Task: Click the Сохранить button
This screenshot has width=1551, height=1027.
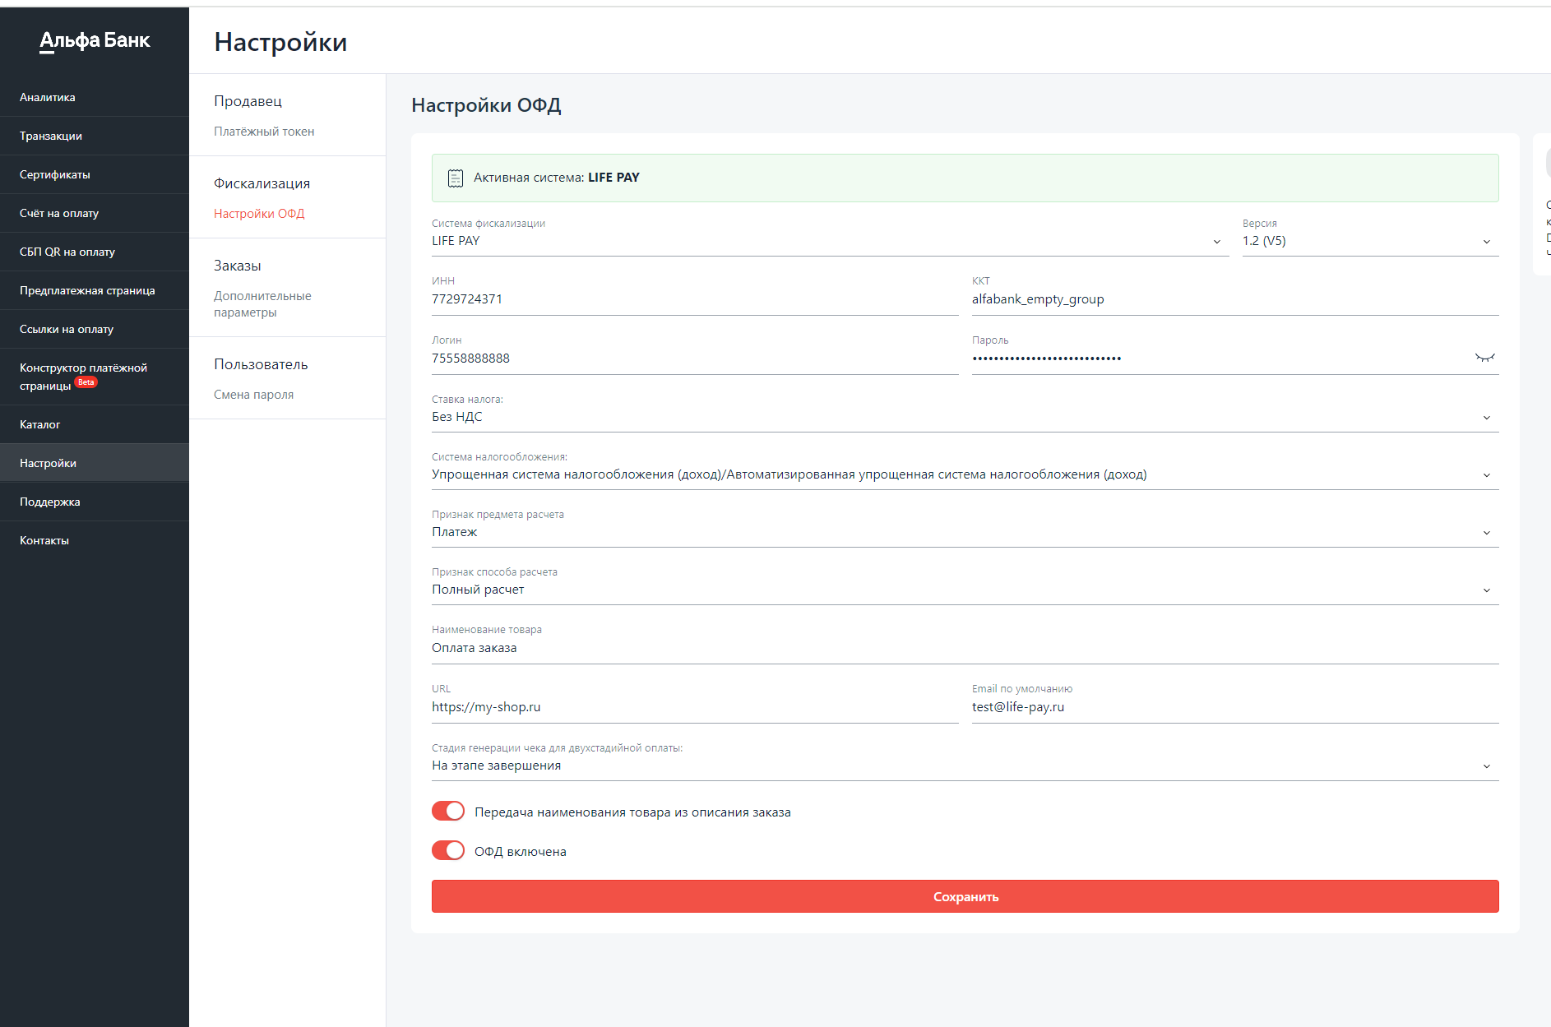Action: pyautogui.click(x=965, y=896)
